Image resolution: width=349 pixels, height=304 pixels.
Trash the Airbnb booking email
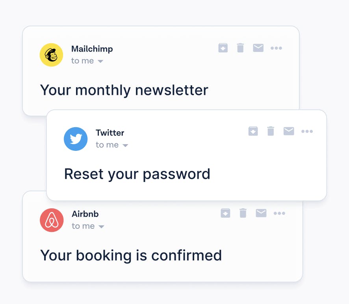tap(243, 213)
